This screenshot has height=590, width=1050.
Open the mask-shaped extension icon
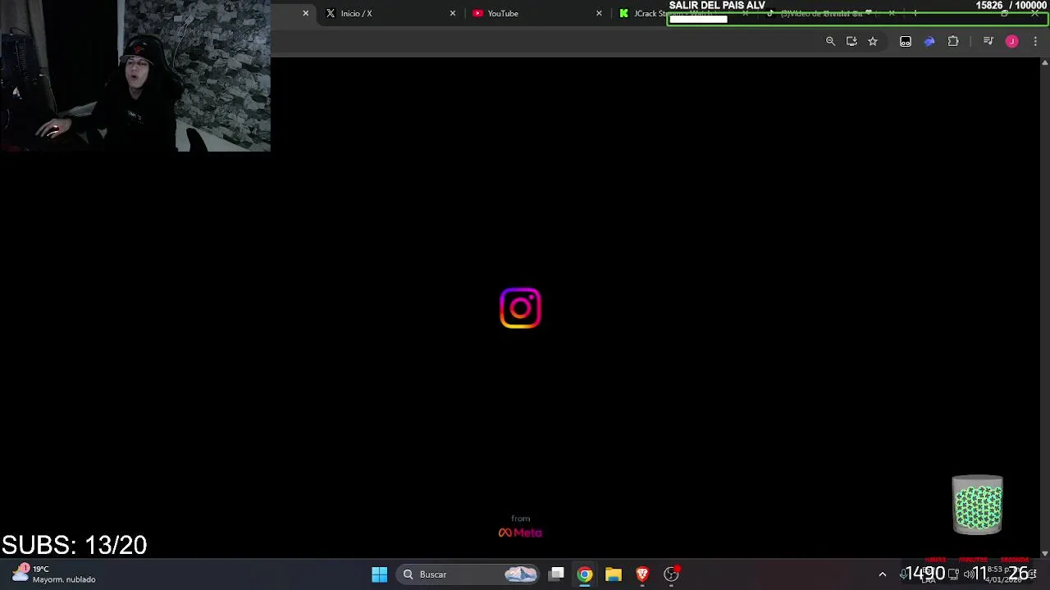[906, 41]
